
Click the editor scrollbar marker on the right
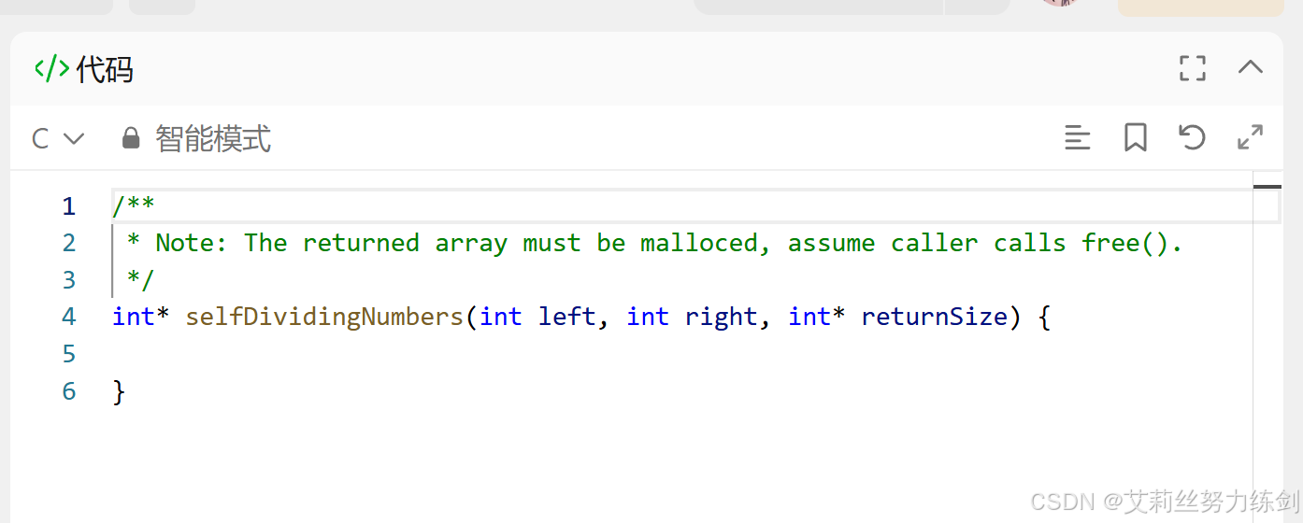(1267, 187)
